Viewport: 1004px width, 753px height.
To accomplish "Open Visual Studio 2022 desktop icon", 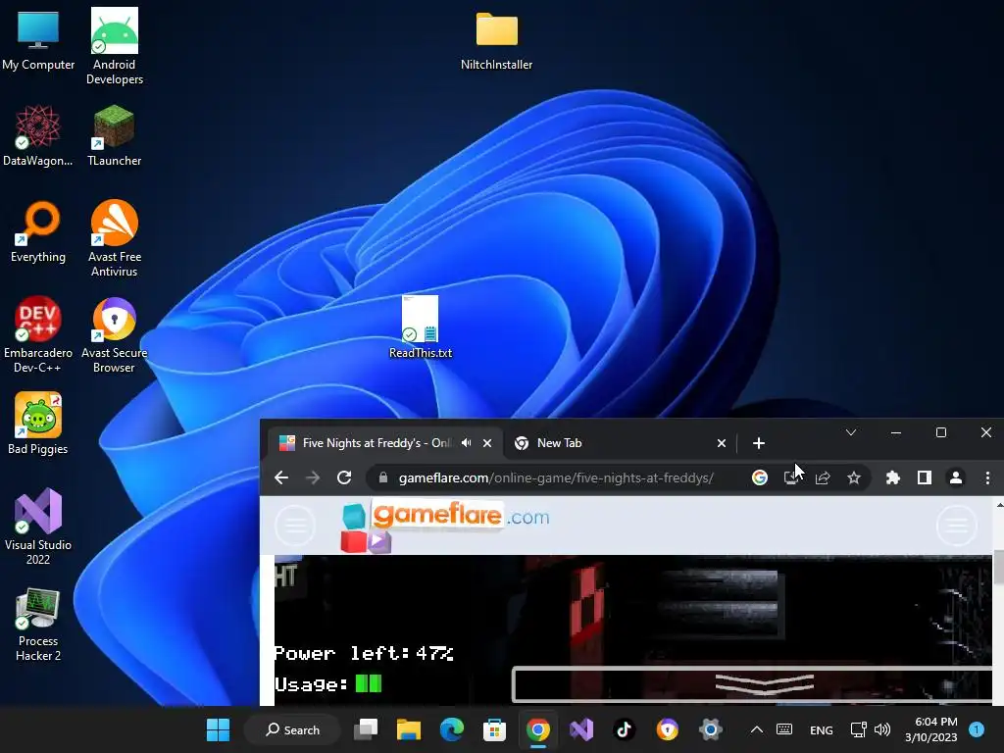I will (x=38, y=526).
